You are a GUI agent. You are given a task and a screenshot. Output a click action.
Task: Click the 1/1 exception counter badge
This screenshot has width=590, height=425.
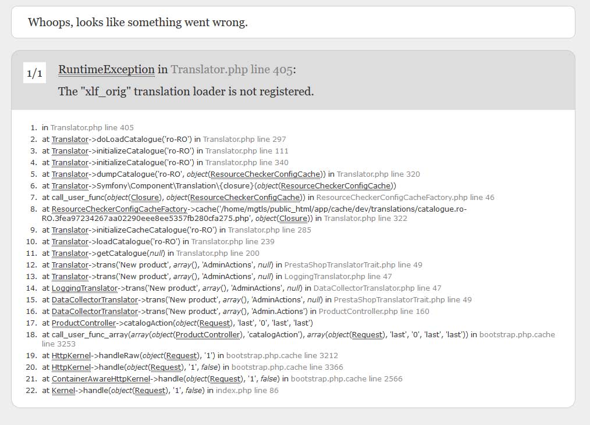[x=34, y=73]
